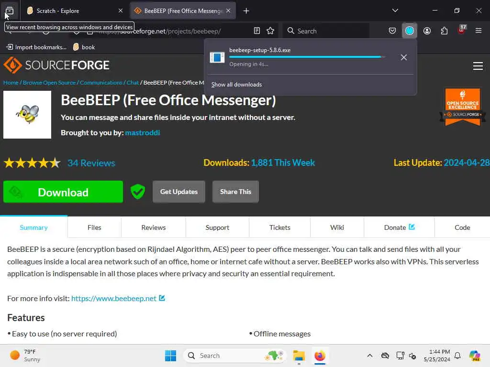Click Last Update 2024-04-28 date
Viewport: 490px width, 367px height.
[x=466, y=162]
